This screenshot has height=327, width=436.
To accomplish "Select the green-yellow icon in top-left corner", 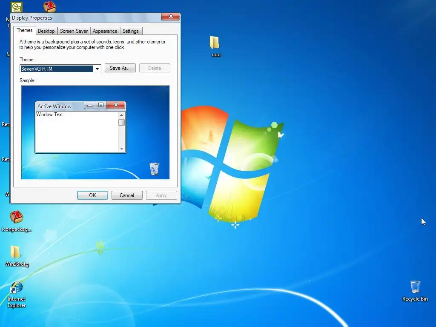I will 17,7.
